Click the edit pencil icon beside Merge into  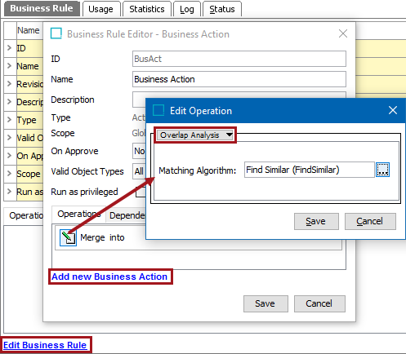[68, 237]
